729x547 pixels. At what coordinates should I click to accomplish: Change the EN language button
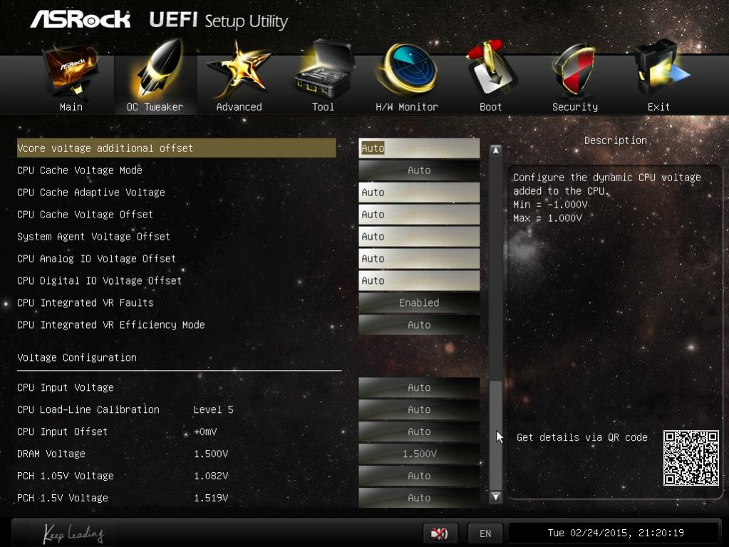[x=485, y=533]
